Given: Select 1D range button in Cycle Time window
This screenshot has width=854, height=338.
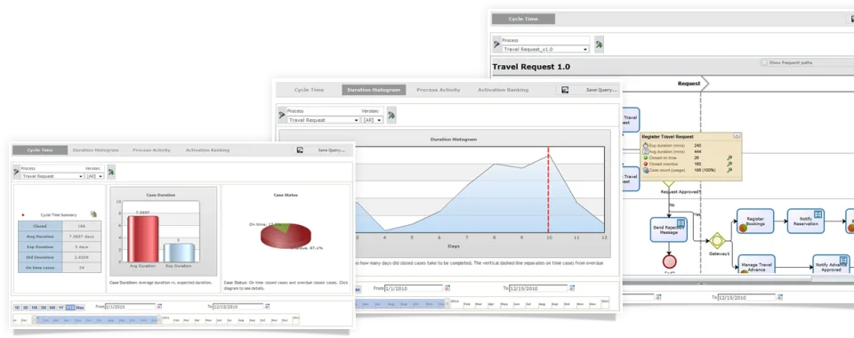Looking at the screenshot, I should point(17,308).
